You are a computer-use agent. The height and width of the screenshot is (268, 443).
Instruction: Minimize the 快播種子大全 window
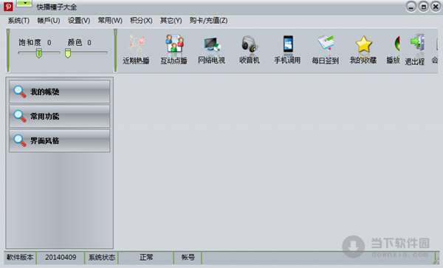click(x=411, y=7)
